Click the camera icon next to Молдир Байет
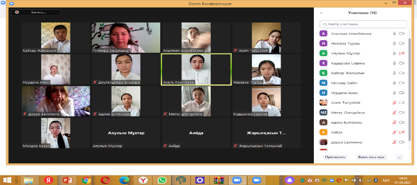This screenshot has height=185, width=417. coord(402,83)
